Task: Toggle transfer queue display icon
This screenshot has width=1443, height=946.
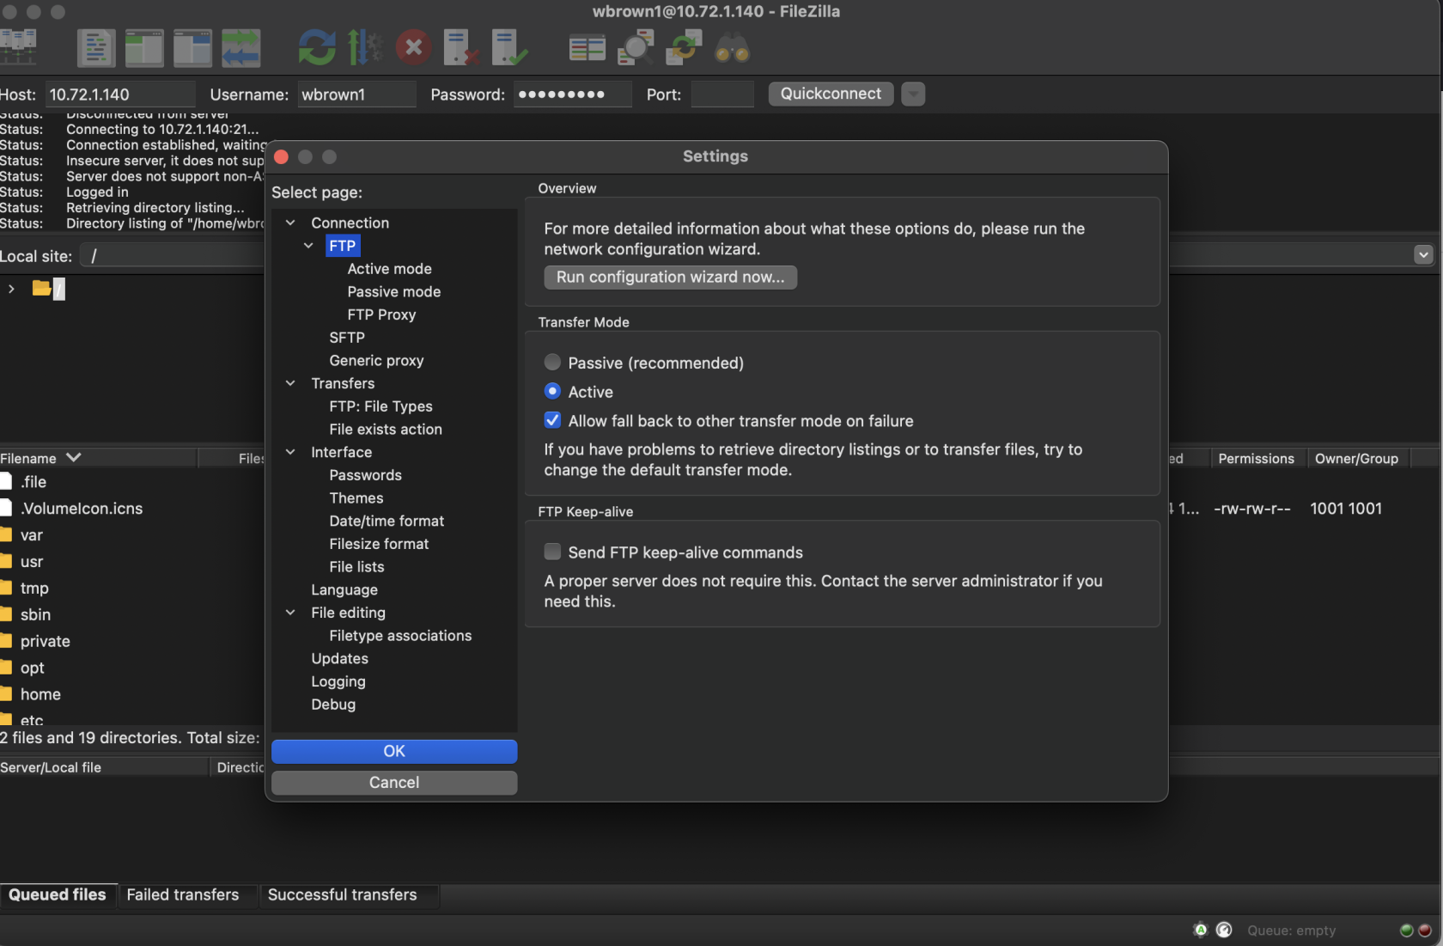Action: [240, 48]
